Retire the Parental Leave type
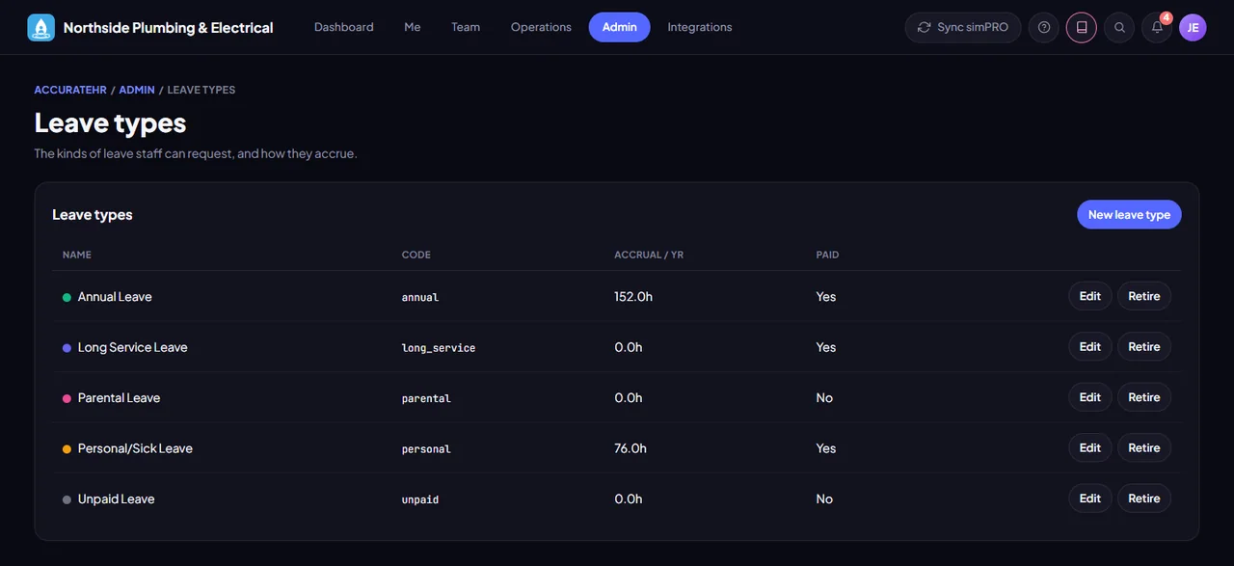 click(1144, 397)
